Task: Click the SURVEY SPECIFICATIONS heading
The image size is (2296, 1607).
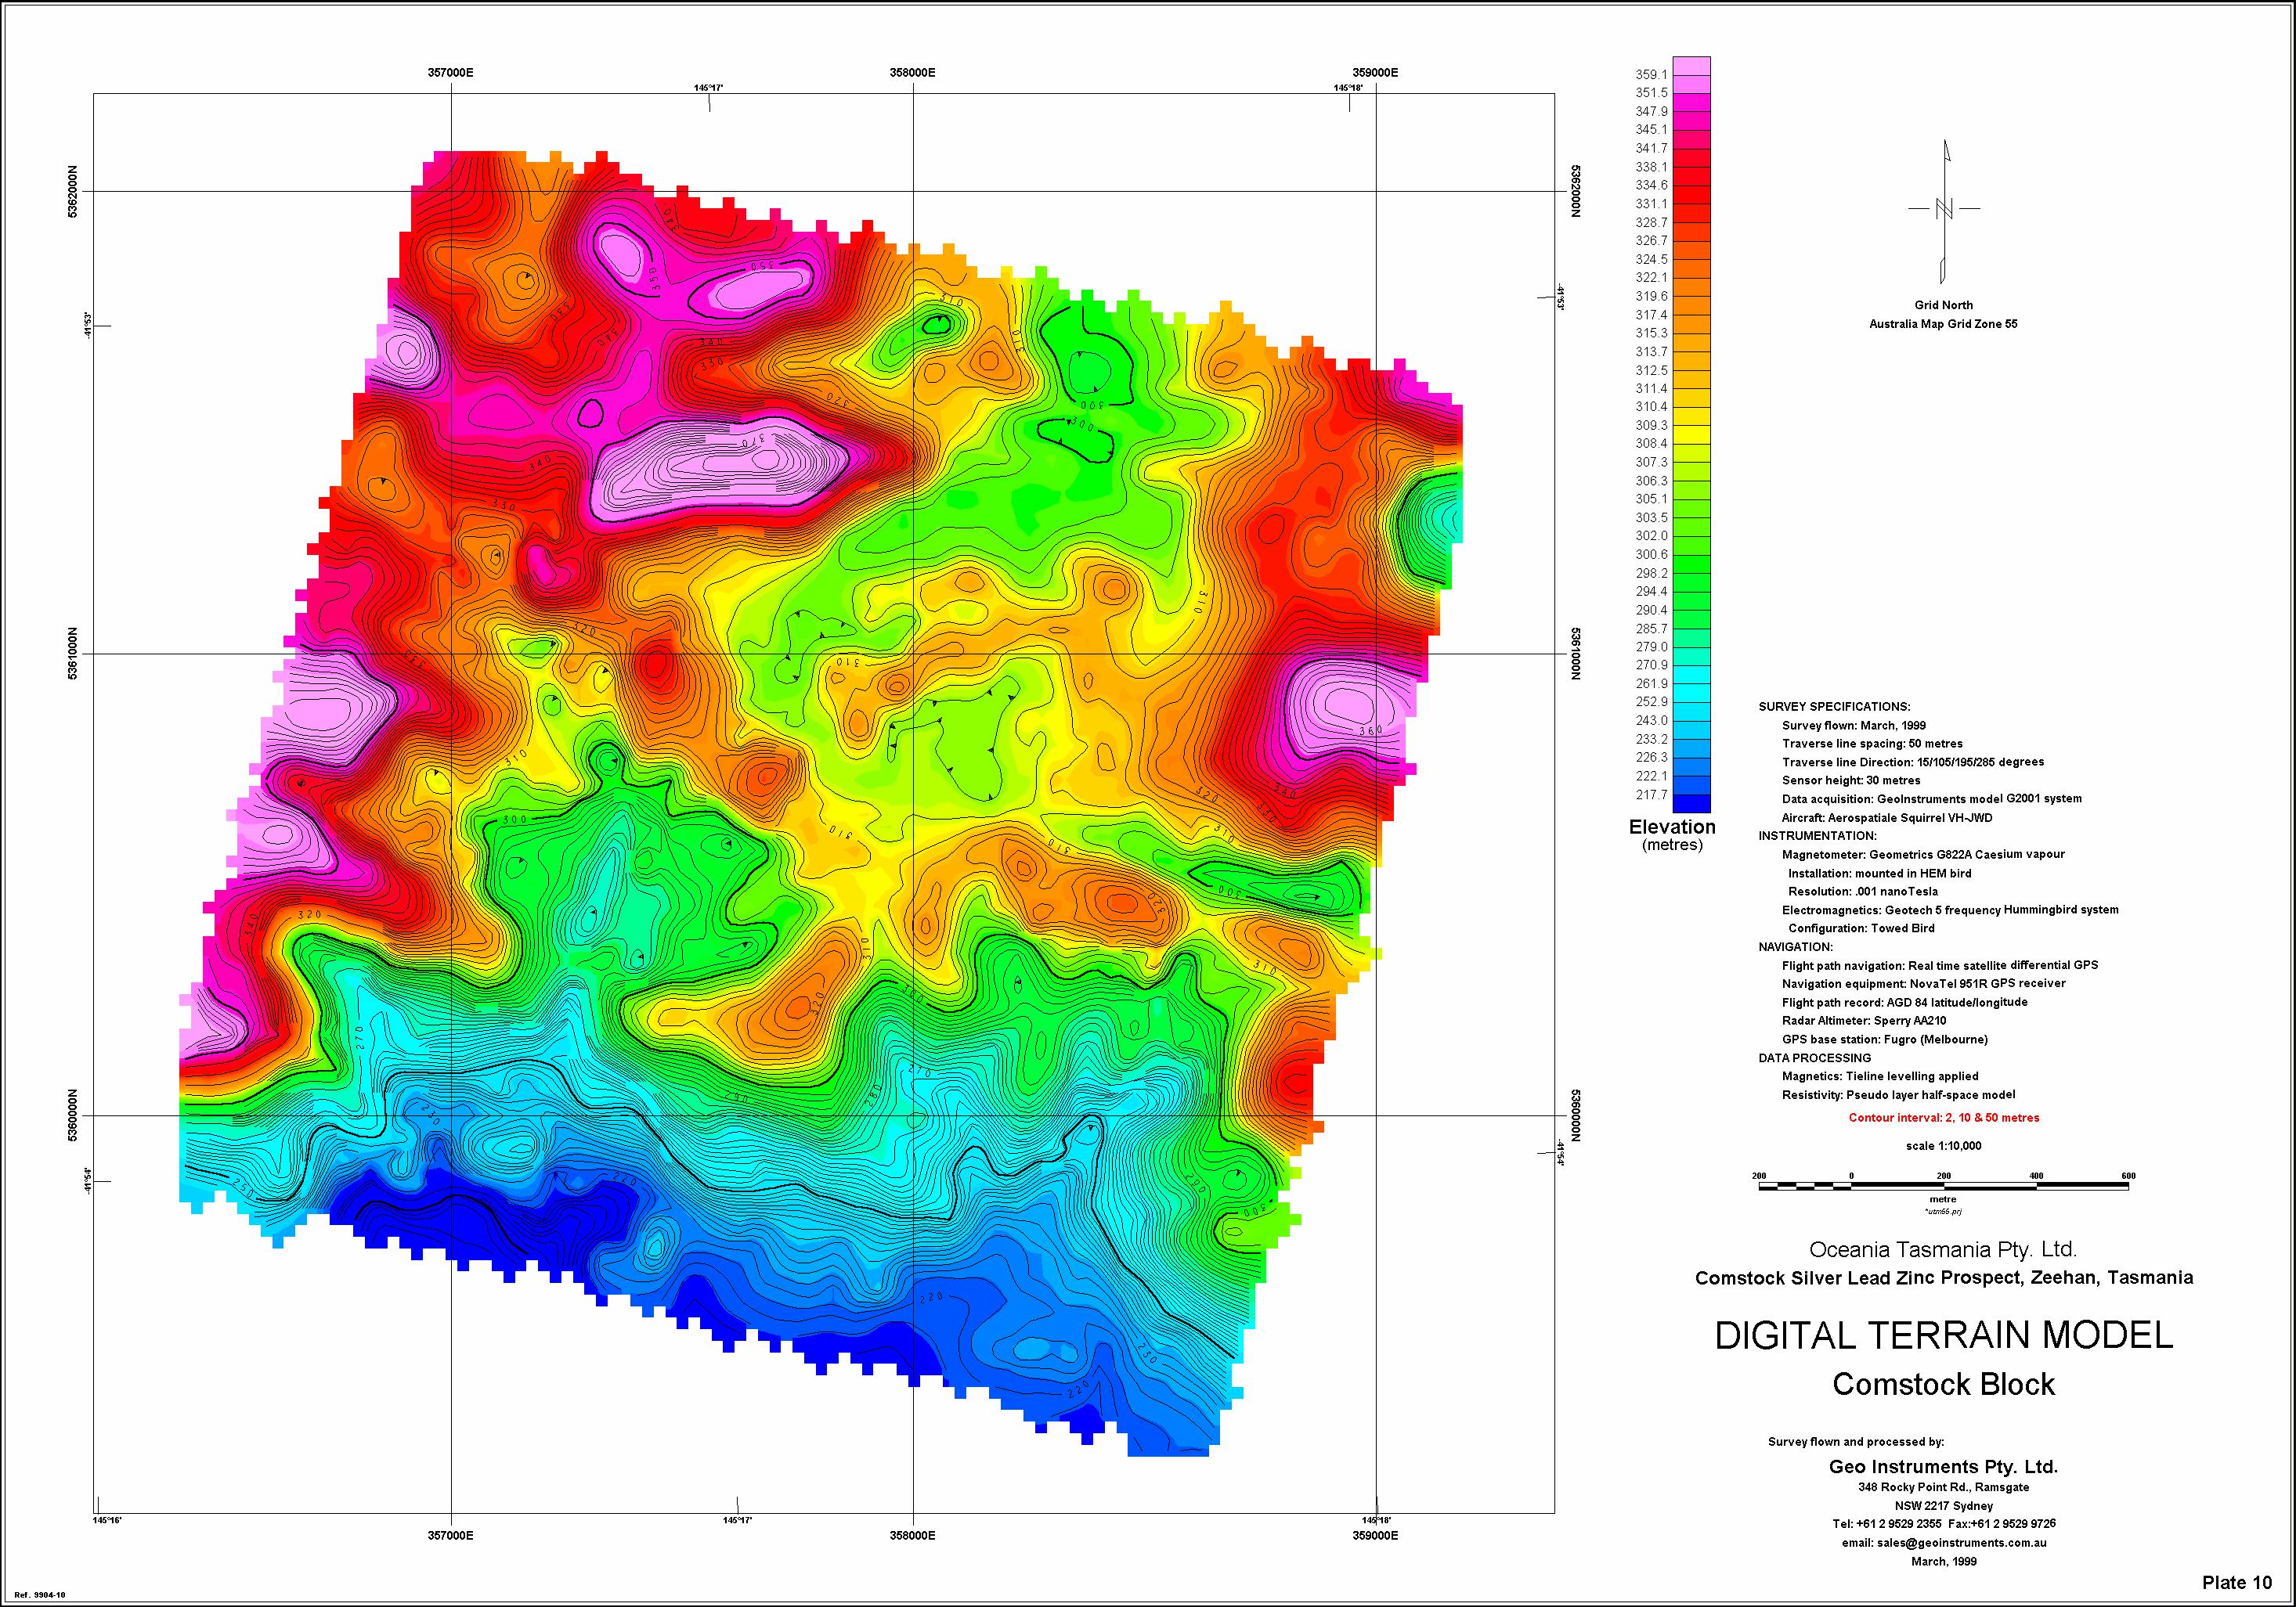Action: pos(1834,707)
